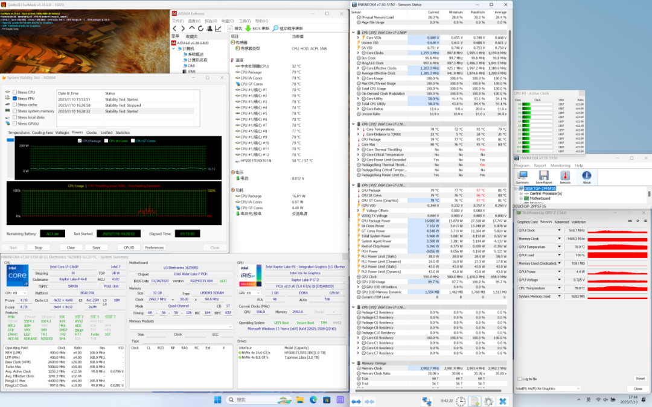Toggle the Log to file checkbox
The width and height of the screenshot is (652, 407).
(x=519, y=379)
